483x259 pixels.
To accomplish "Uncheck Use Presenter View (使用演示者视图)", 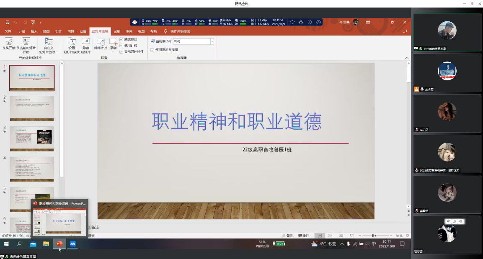I will [x=152, y=50].
